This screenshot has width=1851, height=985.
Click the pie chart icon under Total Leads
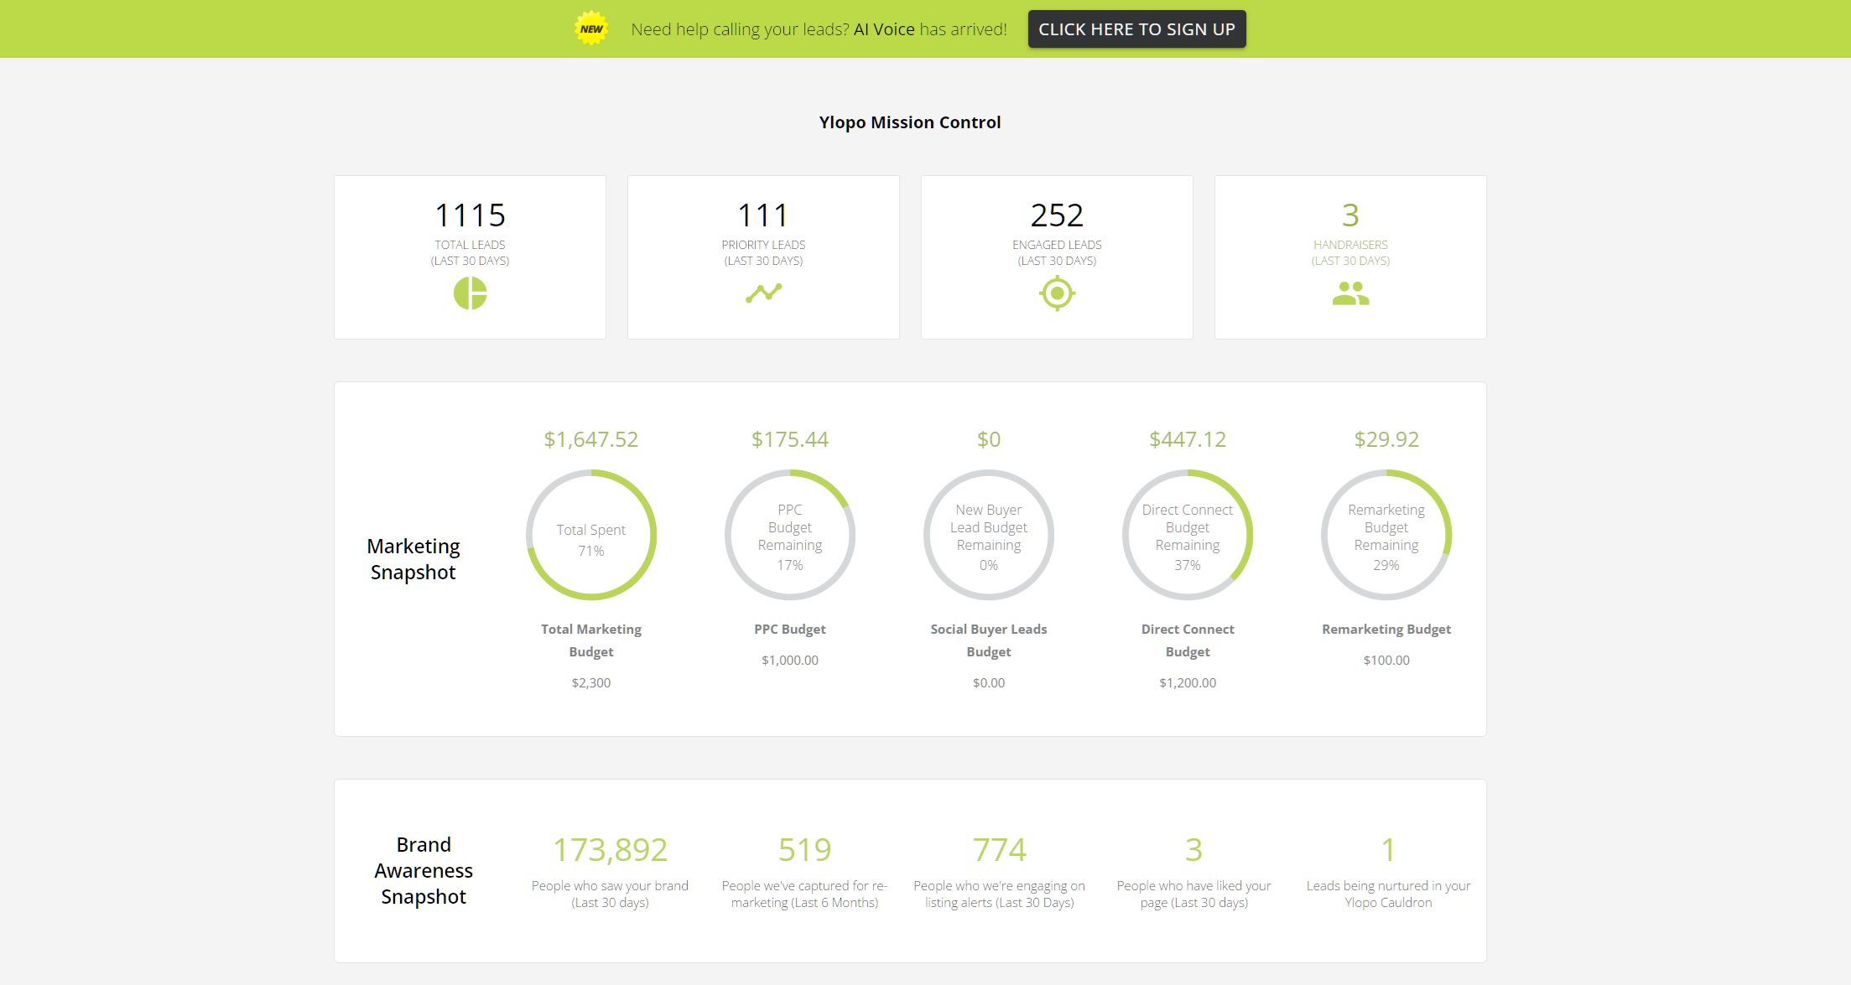[470, 293]
